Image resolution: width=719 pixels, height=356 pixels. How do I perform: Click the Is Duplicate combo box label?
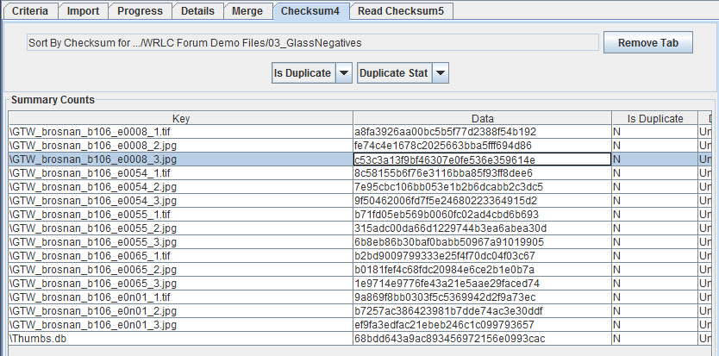302,73
